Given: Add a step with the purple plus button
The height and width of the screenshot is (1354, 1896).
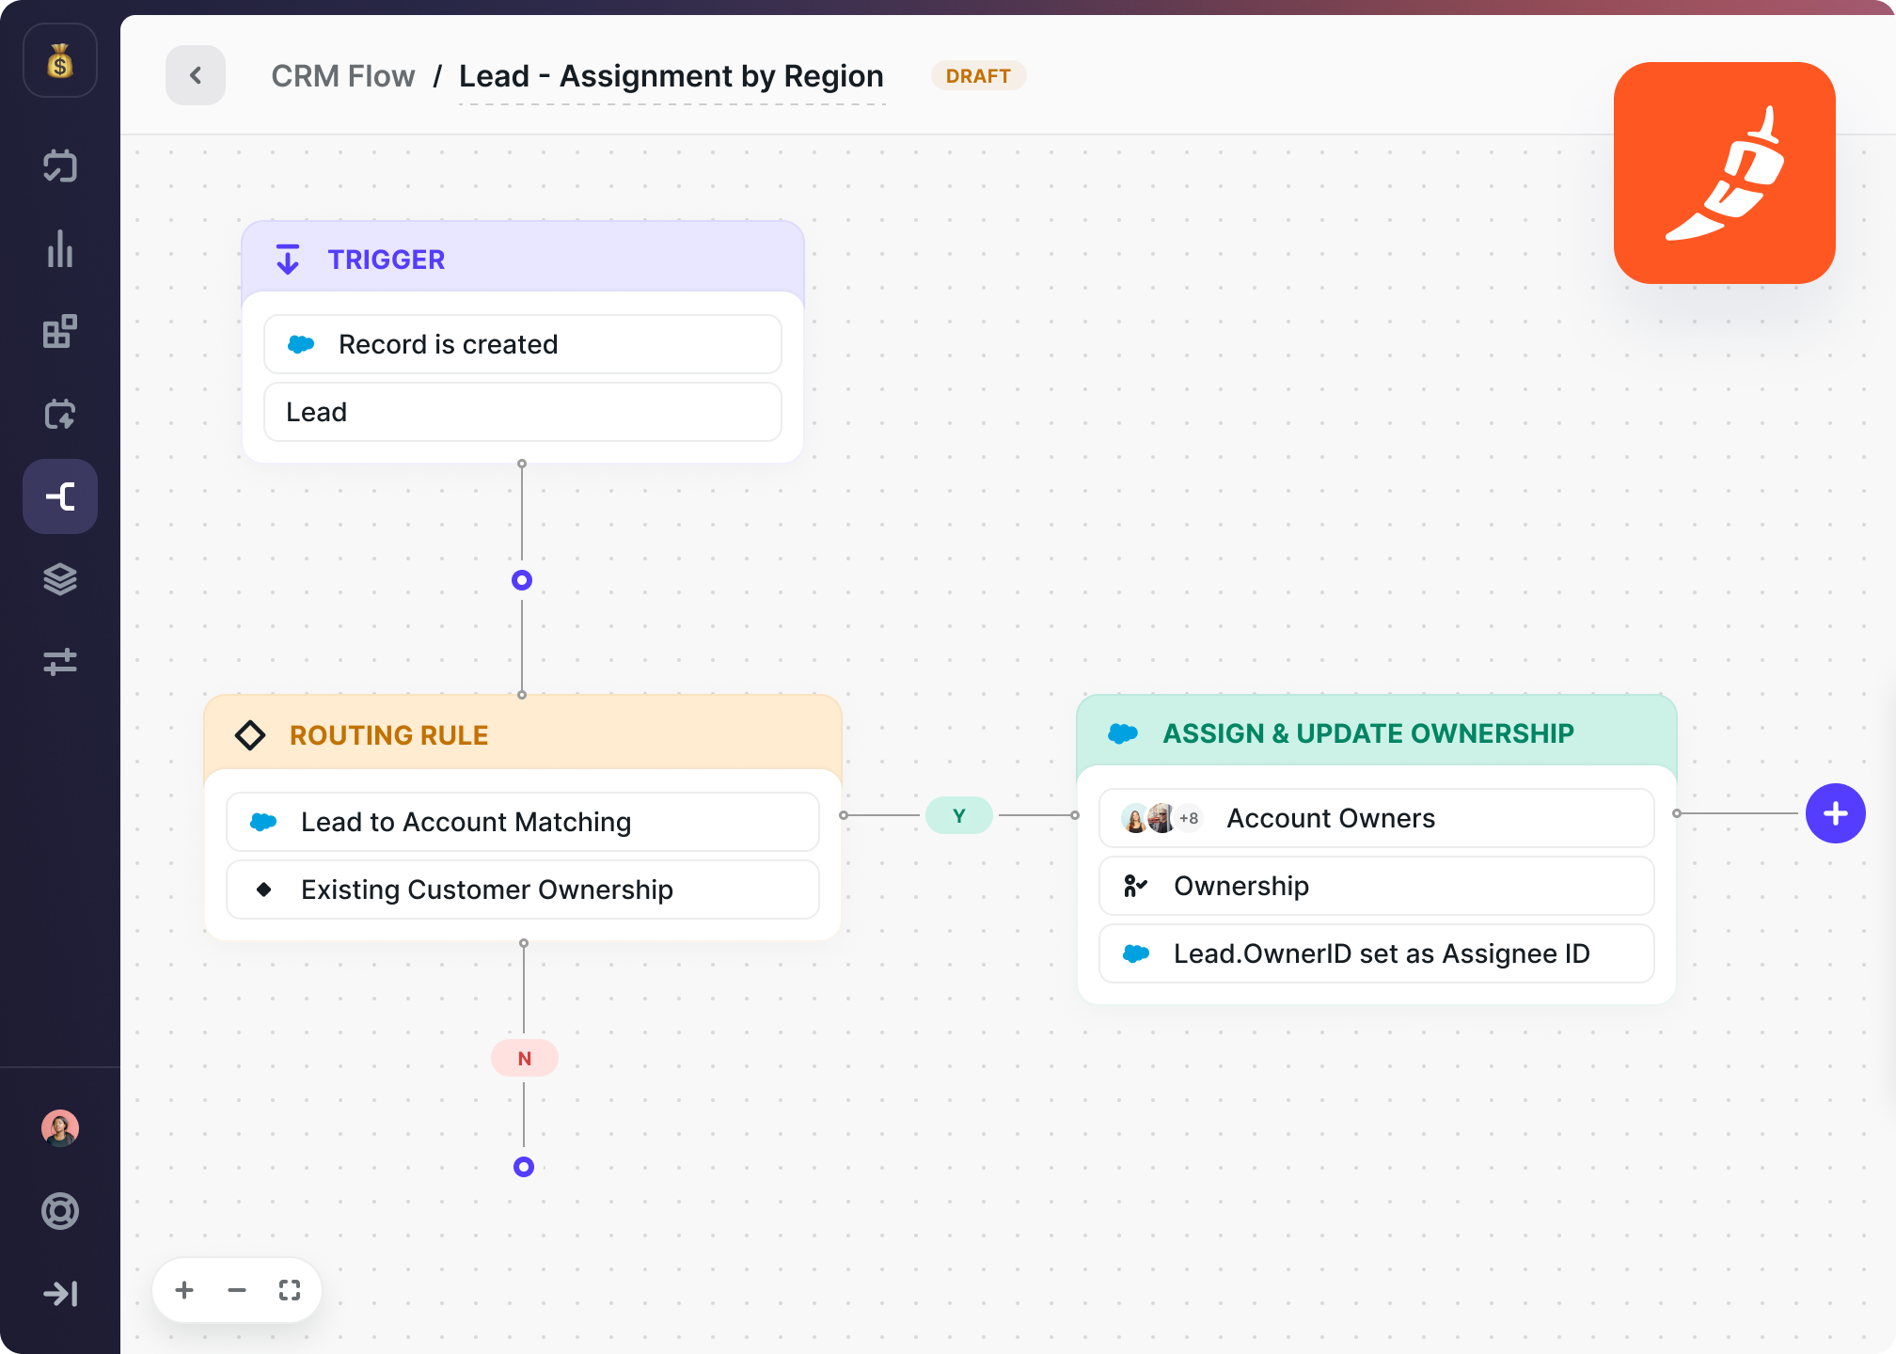Looking at the screenshot, I should pos(1835,813).
